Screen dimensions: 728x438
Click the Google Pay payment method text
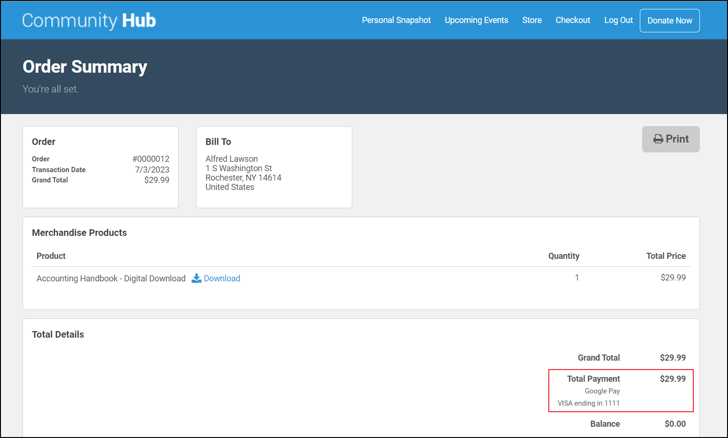pos(602,391)
